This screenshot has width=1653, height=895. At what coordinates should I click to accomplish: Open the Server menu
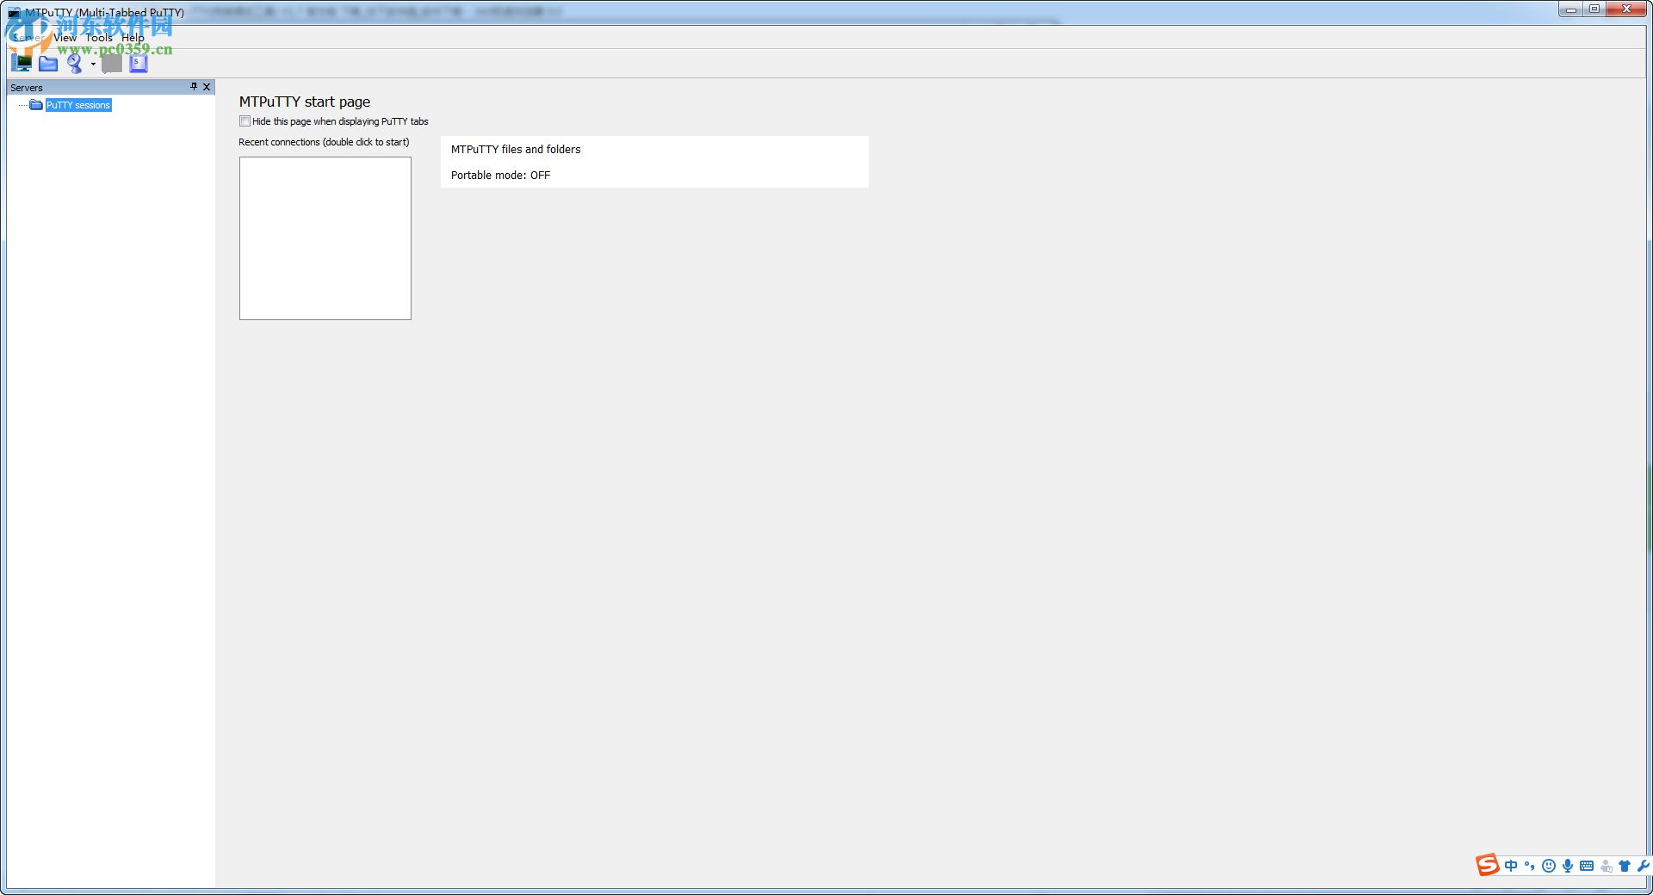(28, 38)
